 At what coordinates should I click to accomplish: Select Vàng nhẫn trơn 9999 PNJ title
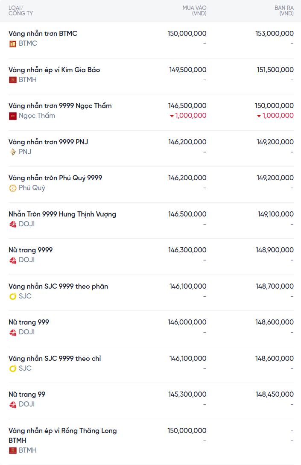tap(48, 142)
